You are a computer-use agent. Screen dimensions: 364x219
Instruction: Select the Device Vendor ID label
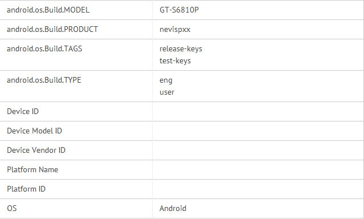[x=36, y=150]
